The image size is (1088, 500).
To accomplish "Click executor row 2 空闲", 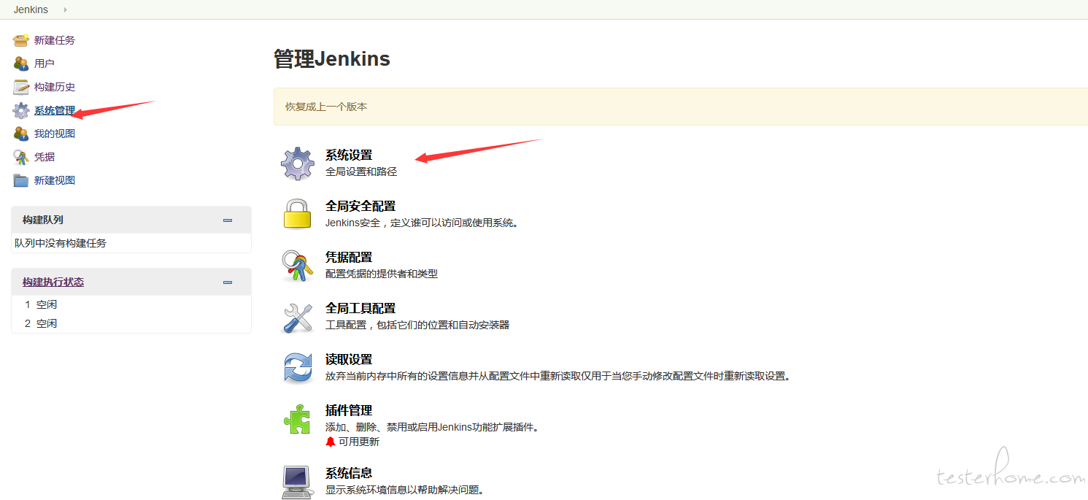I will (131, 323).
